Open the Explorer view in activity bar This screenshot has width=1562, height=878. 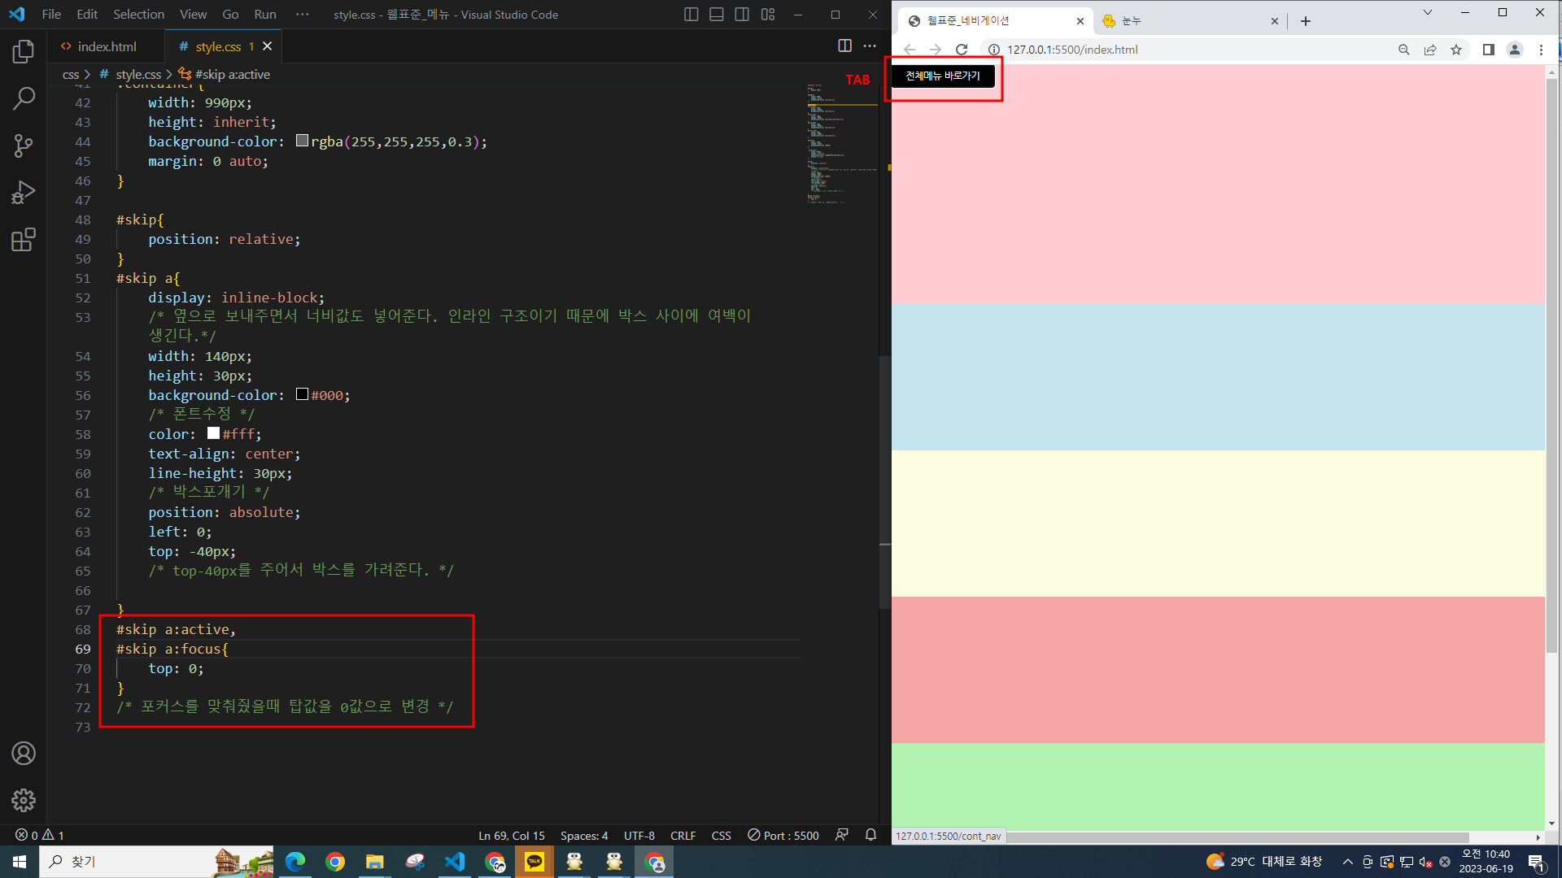click(24, 52)
